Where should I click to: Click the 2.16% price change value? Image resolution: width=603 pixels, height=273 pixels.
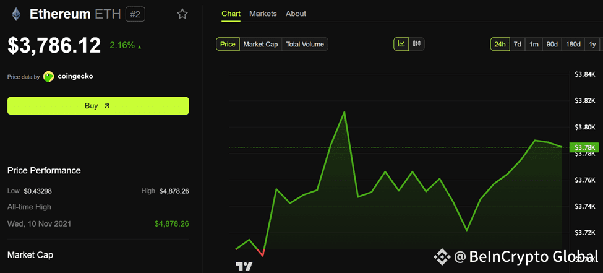tap(122, 45)
